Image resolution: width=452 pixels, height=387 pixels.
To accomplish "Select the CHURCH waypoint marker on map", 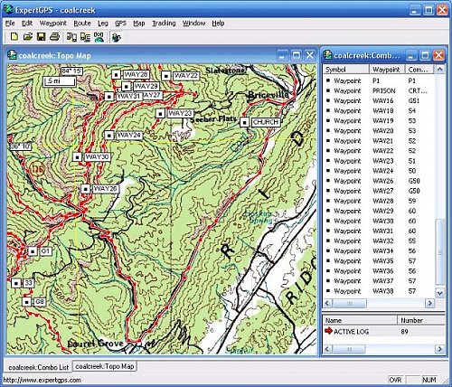I will [x=244, y=122].
